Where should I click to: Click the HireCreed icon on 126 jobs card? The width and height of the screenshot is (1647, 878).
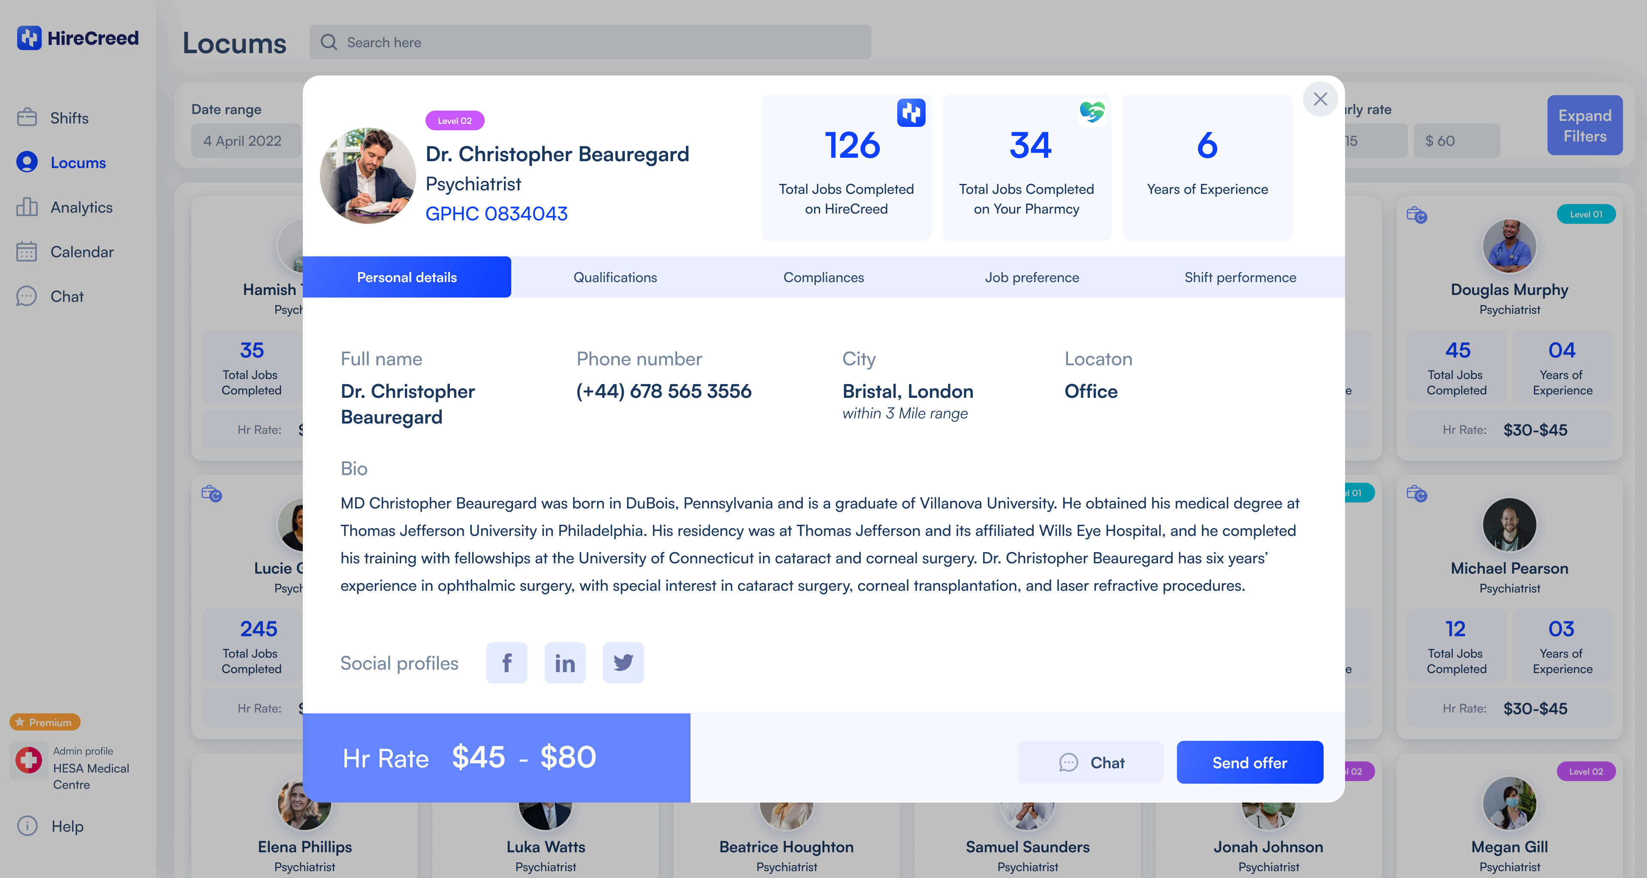pyautogui.click(x=911, y=112)
